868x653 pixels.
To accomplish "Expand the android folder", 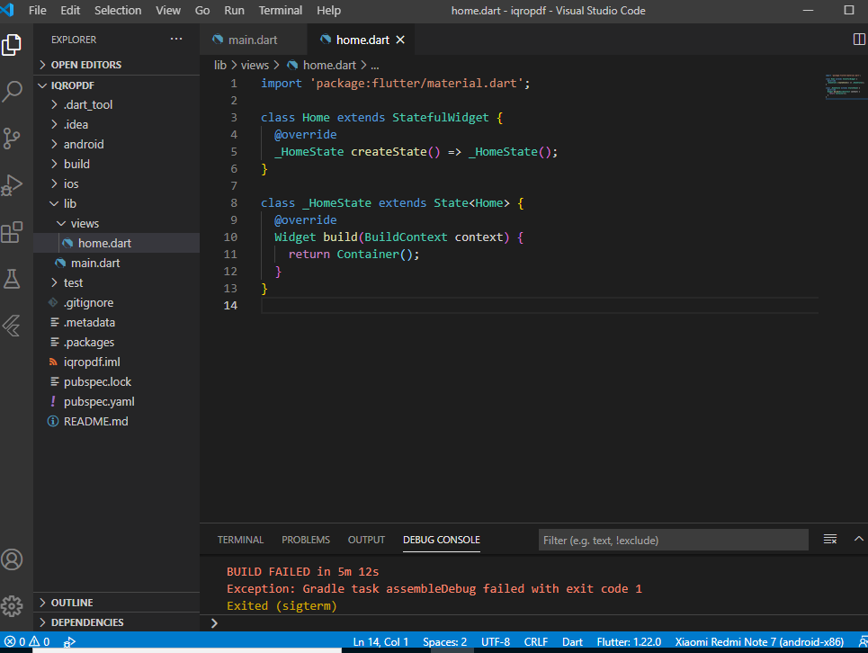I will 84,144.
